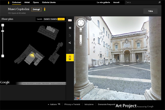Click the arched doorway in the courtyard view
This screenshot has width=165, height=110.
coord(127,56)
